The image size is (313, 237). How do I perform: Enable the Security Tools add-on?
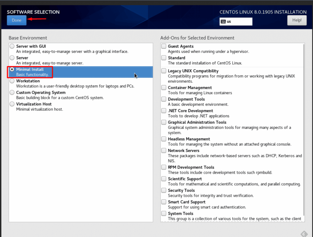pos(164,190)
